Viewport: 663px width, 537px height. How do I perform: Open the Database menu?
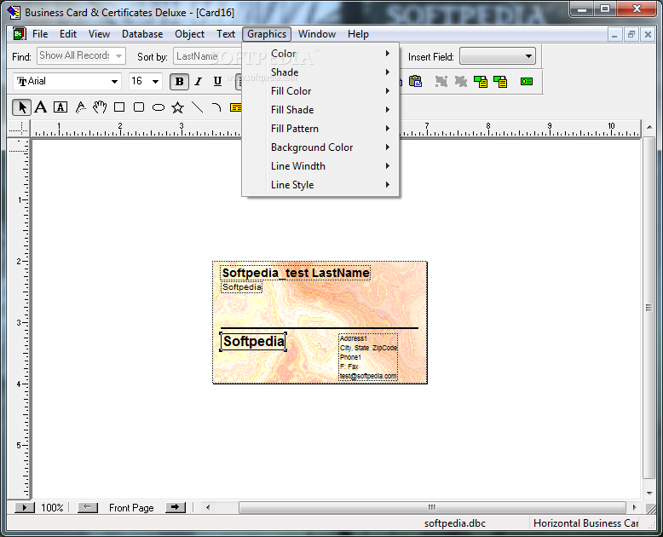pyautogui.click(x=142, y=34)
